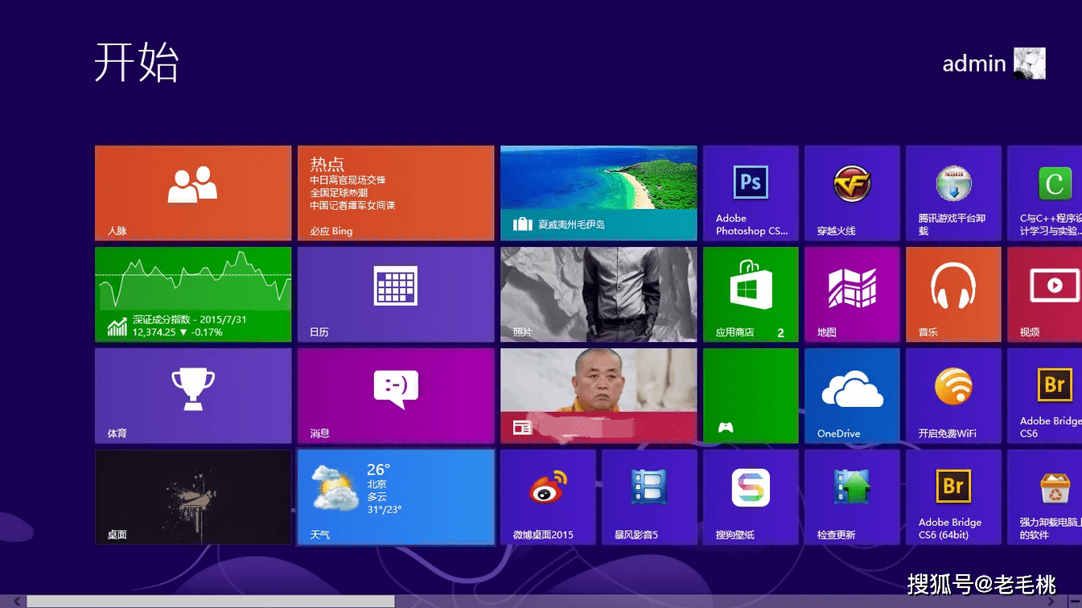This screenshot has width=1082, height=608.
Task: Open the 照片 photos tile
Action: point(599,294)
